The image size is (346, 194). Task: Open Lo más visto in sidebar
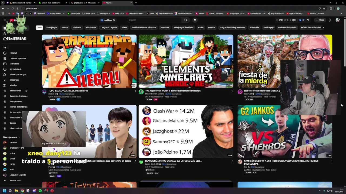15,112
